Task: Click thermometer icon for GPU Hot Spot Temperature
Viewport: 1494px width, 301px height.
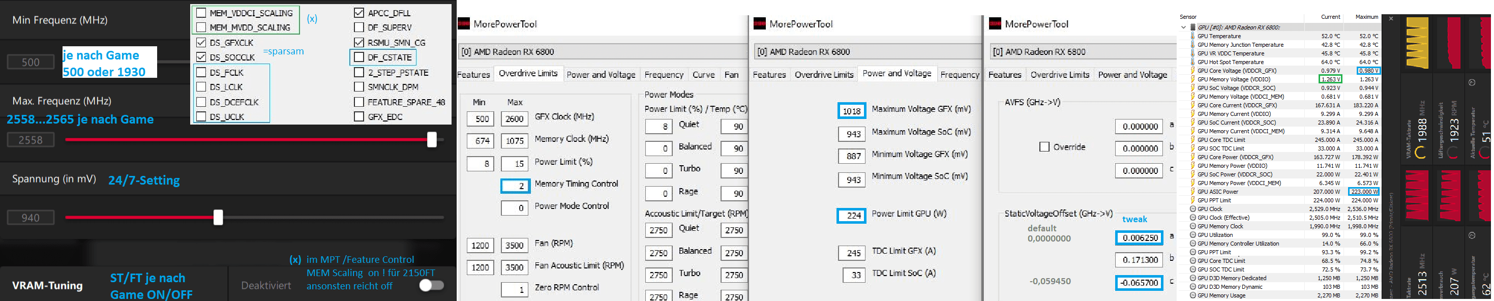Action: pos(1193,62)
